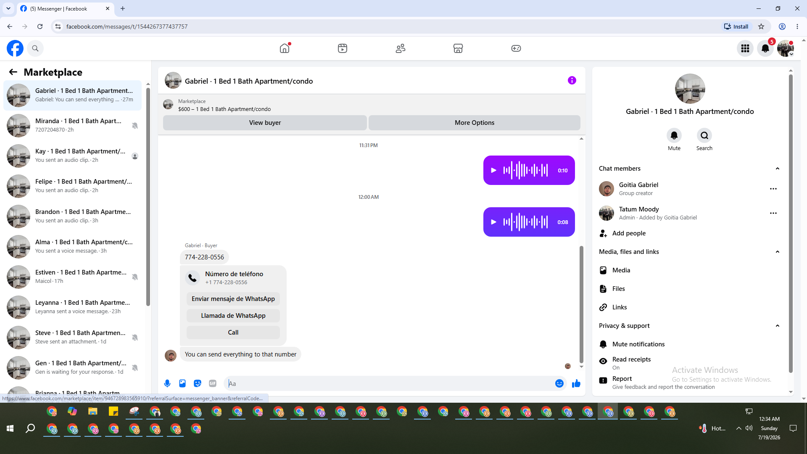Go to the Home feed icon
This screenshot has width=807, height=454.
coord(285,48)
